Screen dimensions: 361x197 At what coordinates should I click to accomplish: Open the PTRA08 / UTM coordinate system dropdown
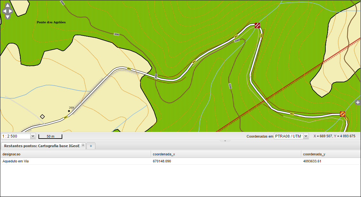click(x=306, y=136)
